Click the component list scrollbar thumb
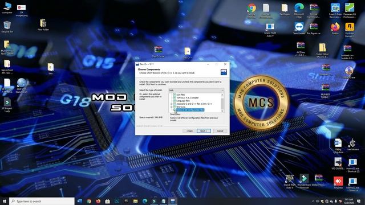Screen dimensions: 365x205 pos(222,104)
